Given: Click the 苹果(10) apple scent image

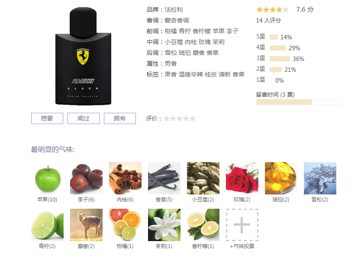Looking at the screenshot, I should pyautogui.click(x=47, y=178).
